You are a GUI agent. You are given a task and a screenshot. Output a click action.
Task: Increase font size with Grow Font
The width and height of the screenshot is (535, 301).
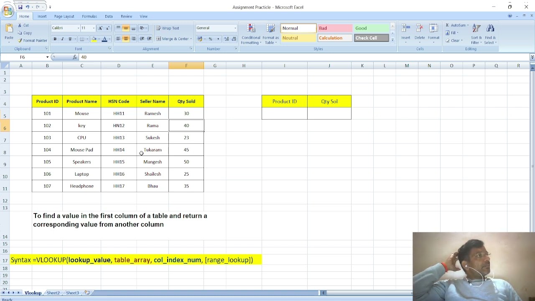click(x=100, y=28)
